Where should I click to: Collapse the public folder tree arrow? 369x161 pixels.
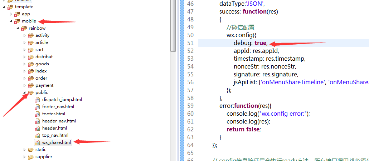click(x=25, y=92)
